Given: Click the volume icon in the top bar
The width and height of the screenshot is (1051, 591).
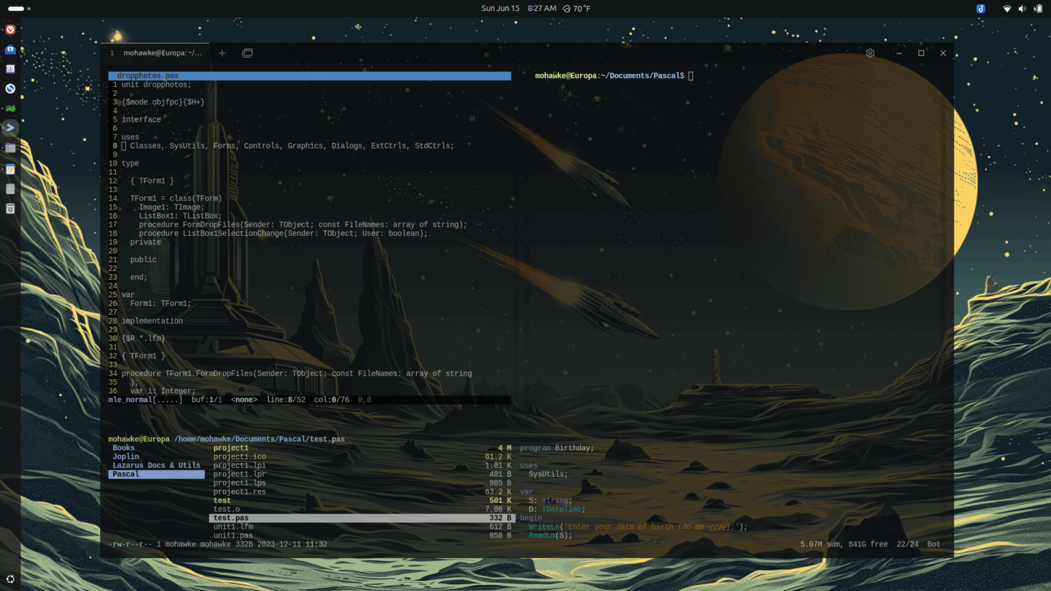Looking at the screenshot, I should tap(1023, 9).
